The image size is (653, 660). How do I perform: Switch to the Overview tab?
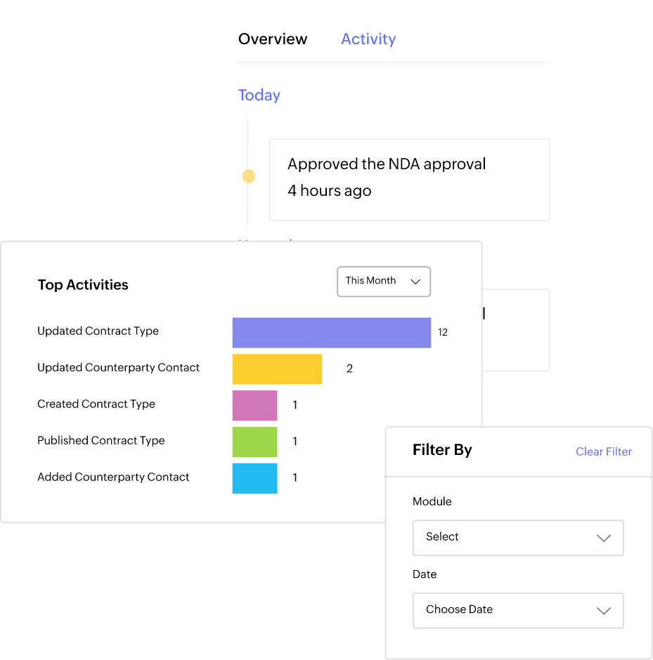click(x=273, y=39)
